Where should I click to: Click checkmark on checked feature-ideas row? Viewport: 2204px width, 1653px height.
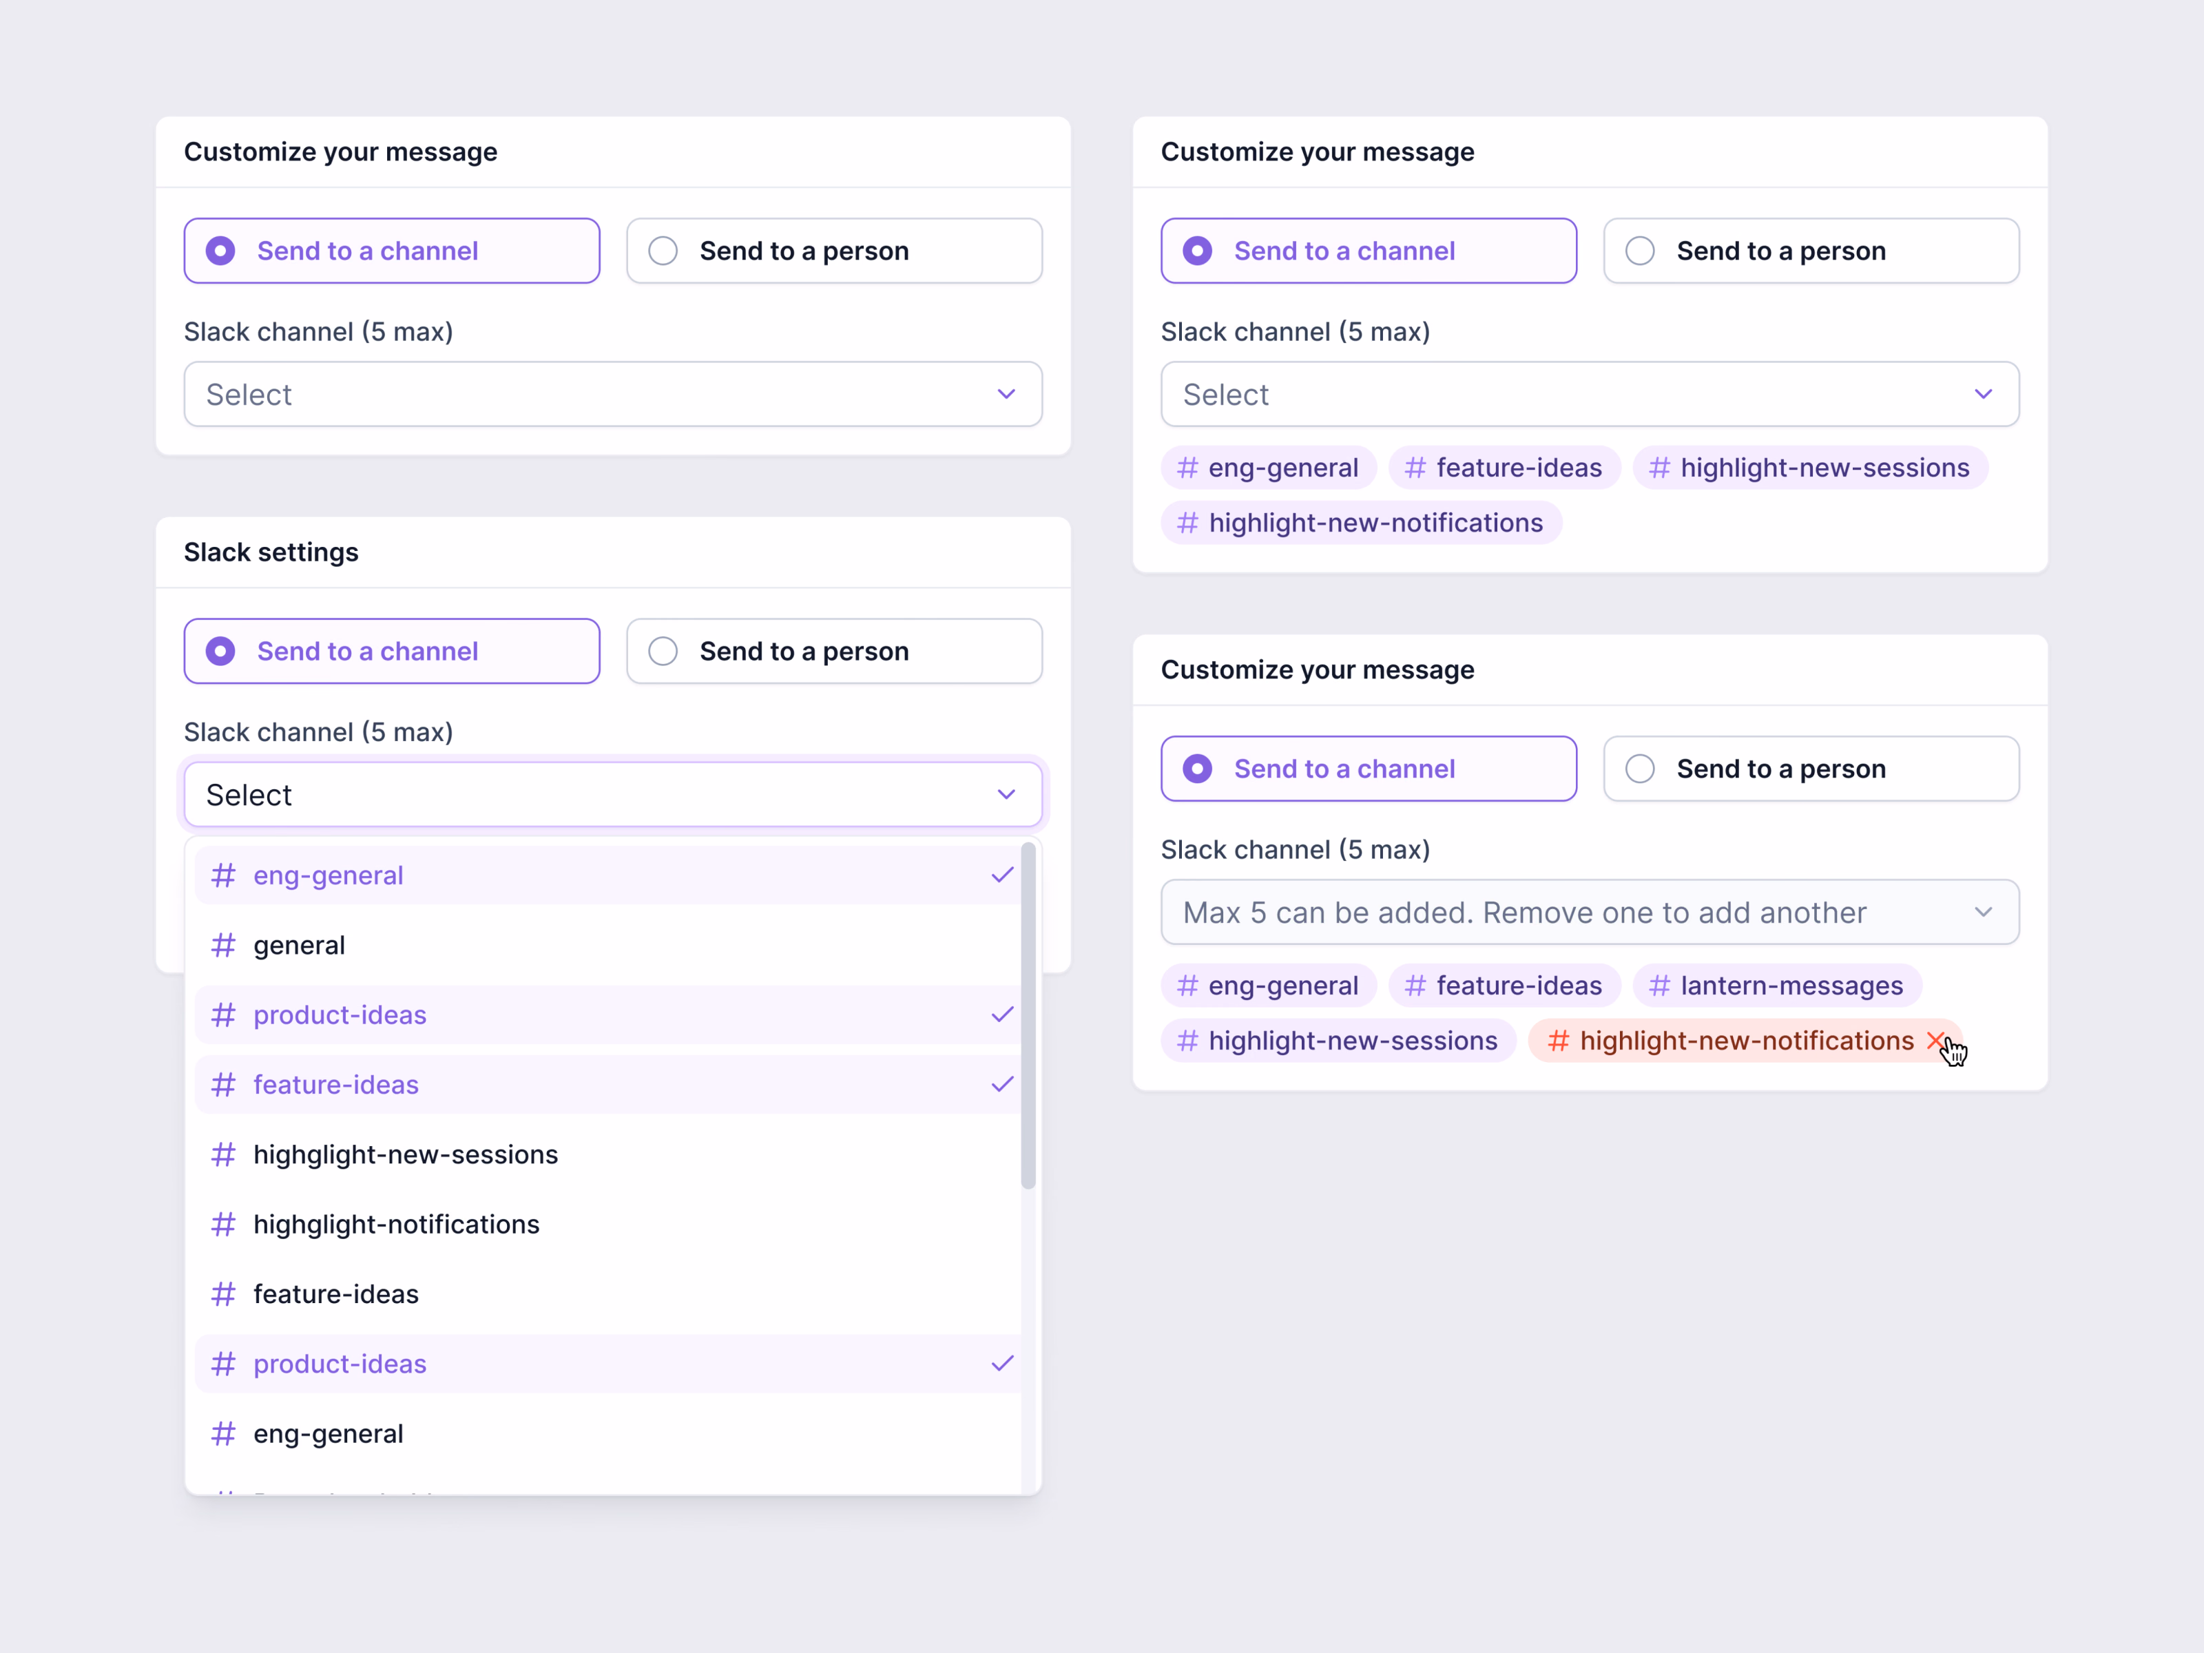click(x=1002, y=1085)
